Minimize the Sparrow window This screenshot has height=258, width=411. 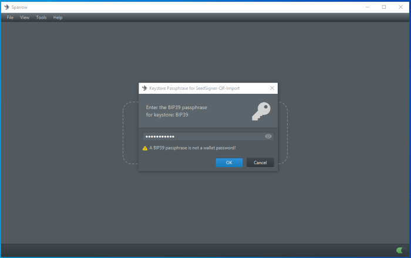coord(368,7)
